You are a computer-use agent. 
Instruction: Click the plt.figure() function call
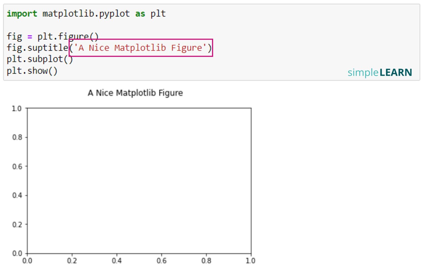click(x=69, y=36)
